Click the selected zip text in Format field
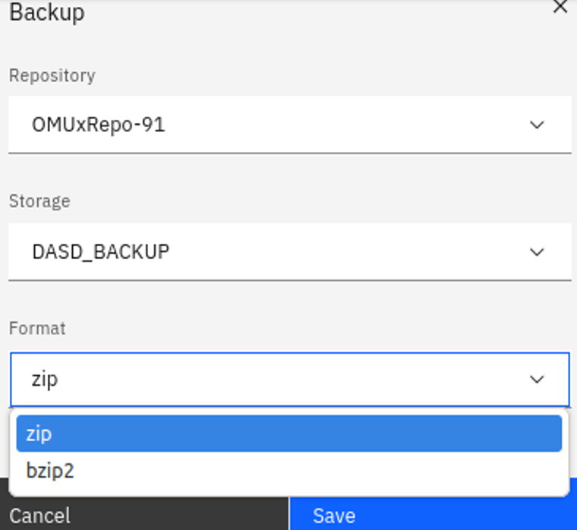Screen dimensions: 577x530 (x=45, y=379)
